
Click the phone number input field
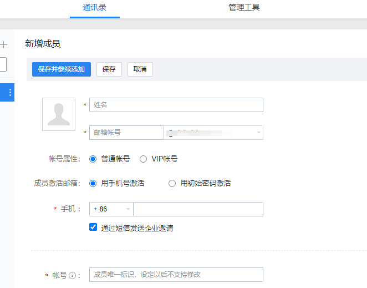198,209
